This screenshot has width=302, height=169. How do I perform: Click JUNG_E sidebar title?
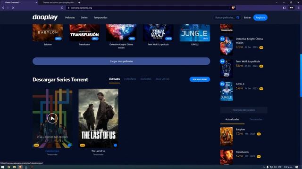point(240,84)
